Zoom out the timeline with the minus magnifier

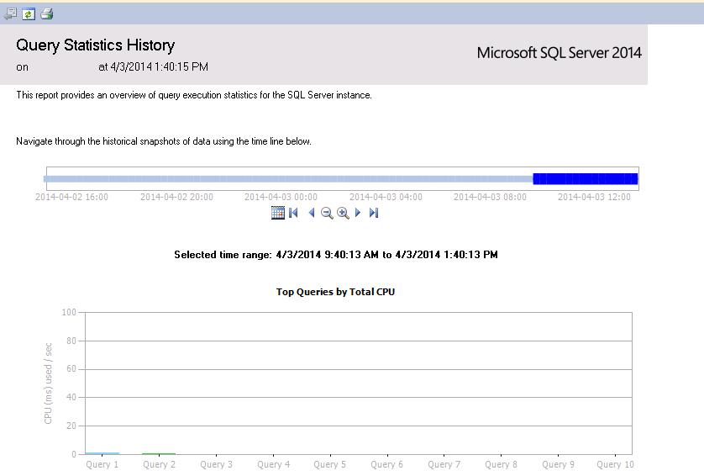pos(327,213)
